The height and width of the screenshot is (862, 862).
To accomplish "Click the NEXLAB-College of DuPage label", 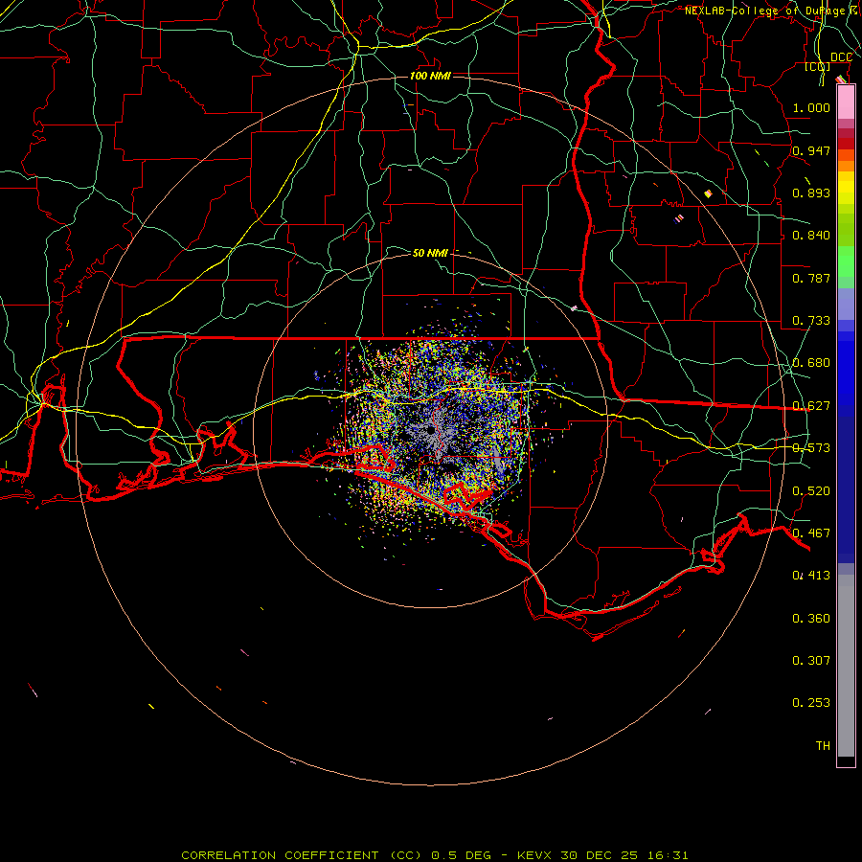I will (x=764, y=11).
